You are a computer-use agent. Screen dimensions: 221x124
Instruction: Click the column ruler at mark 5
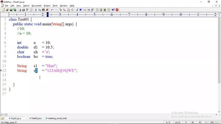94,14
